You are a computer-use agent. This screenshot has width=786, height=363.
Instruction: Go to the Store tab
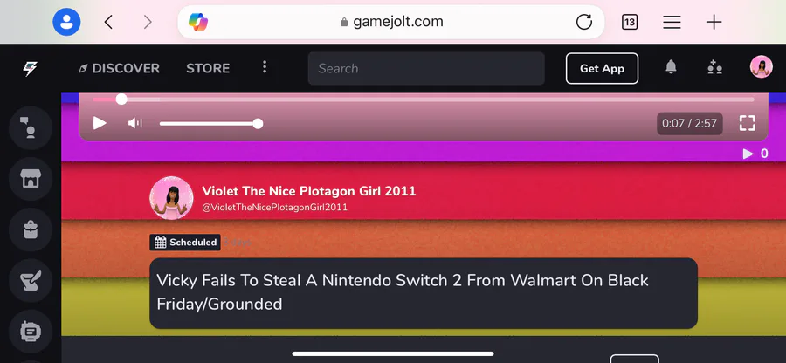(x=208, y=69)
